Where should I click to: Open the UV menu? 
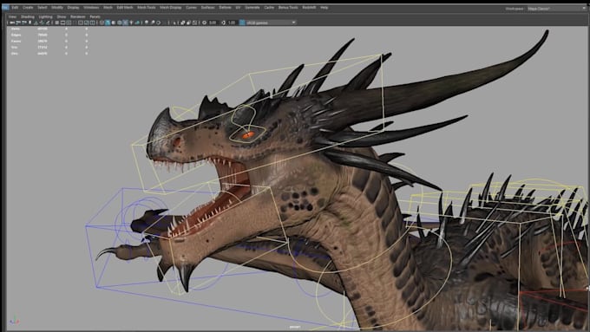(239, 8)
